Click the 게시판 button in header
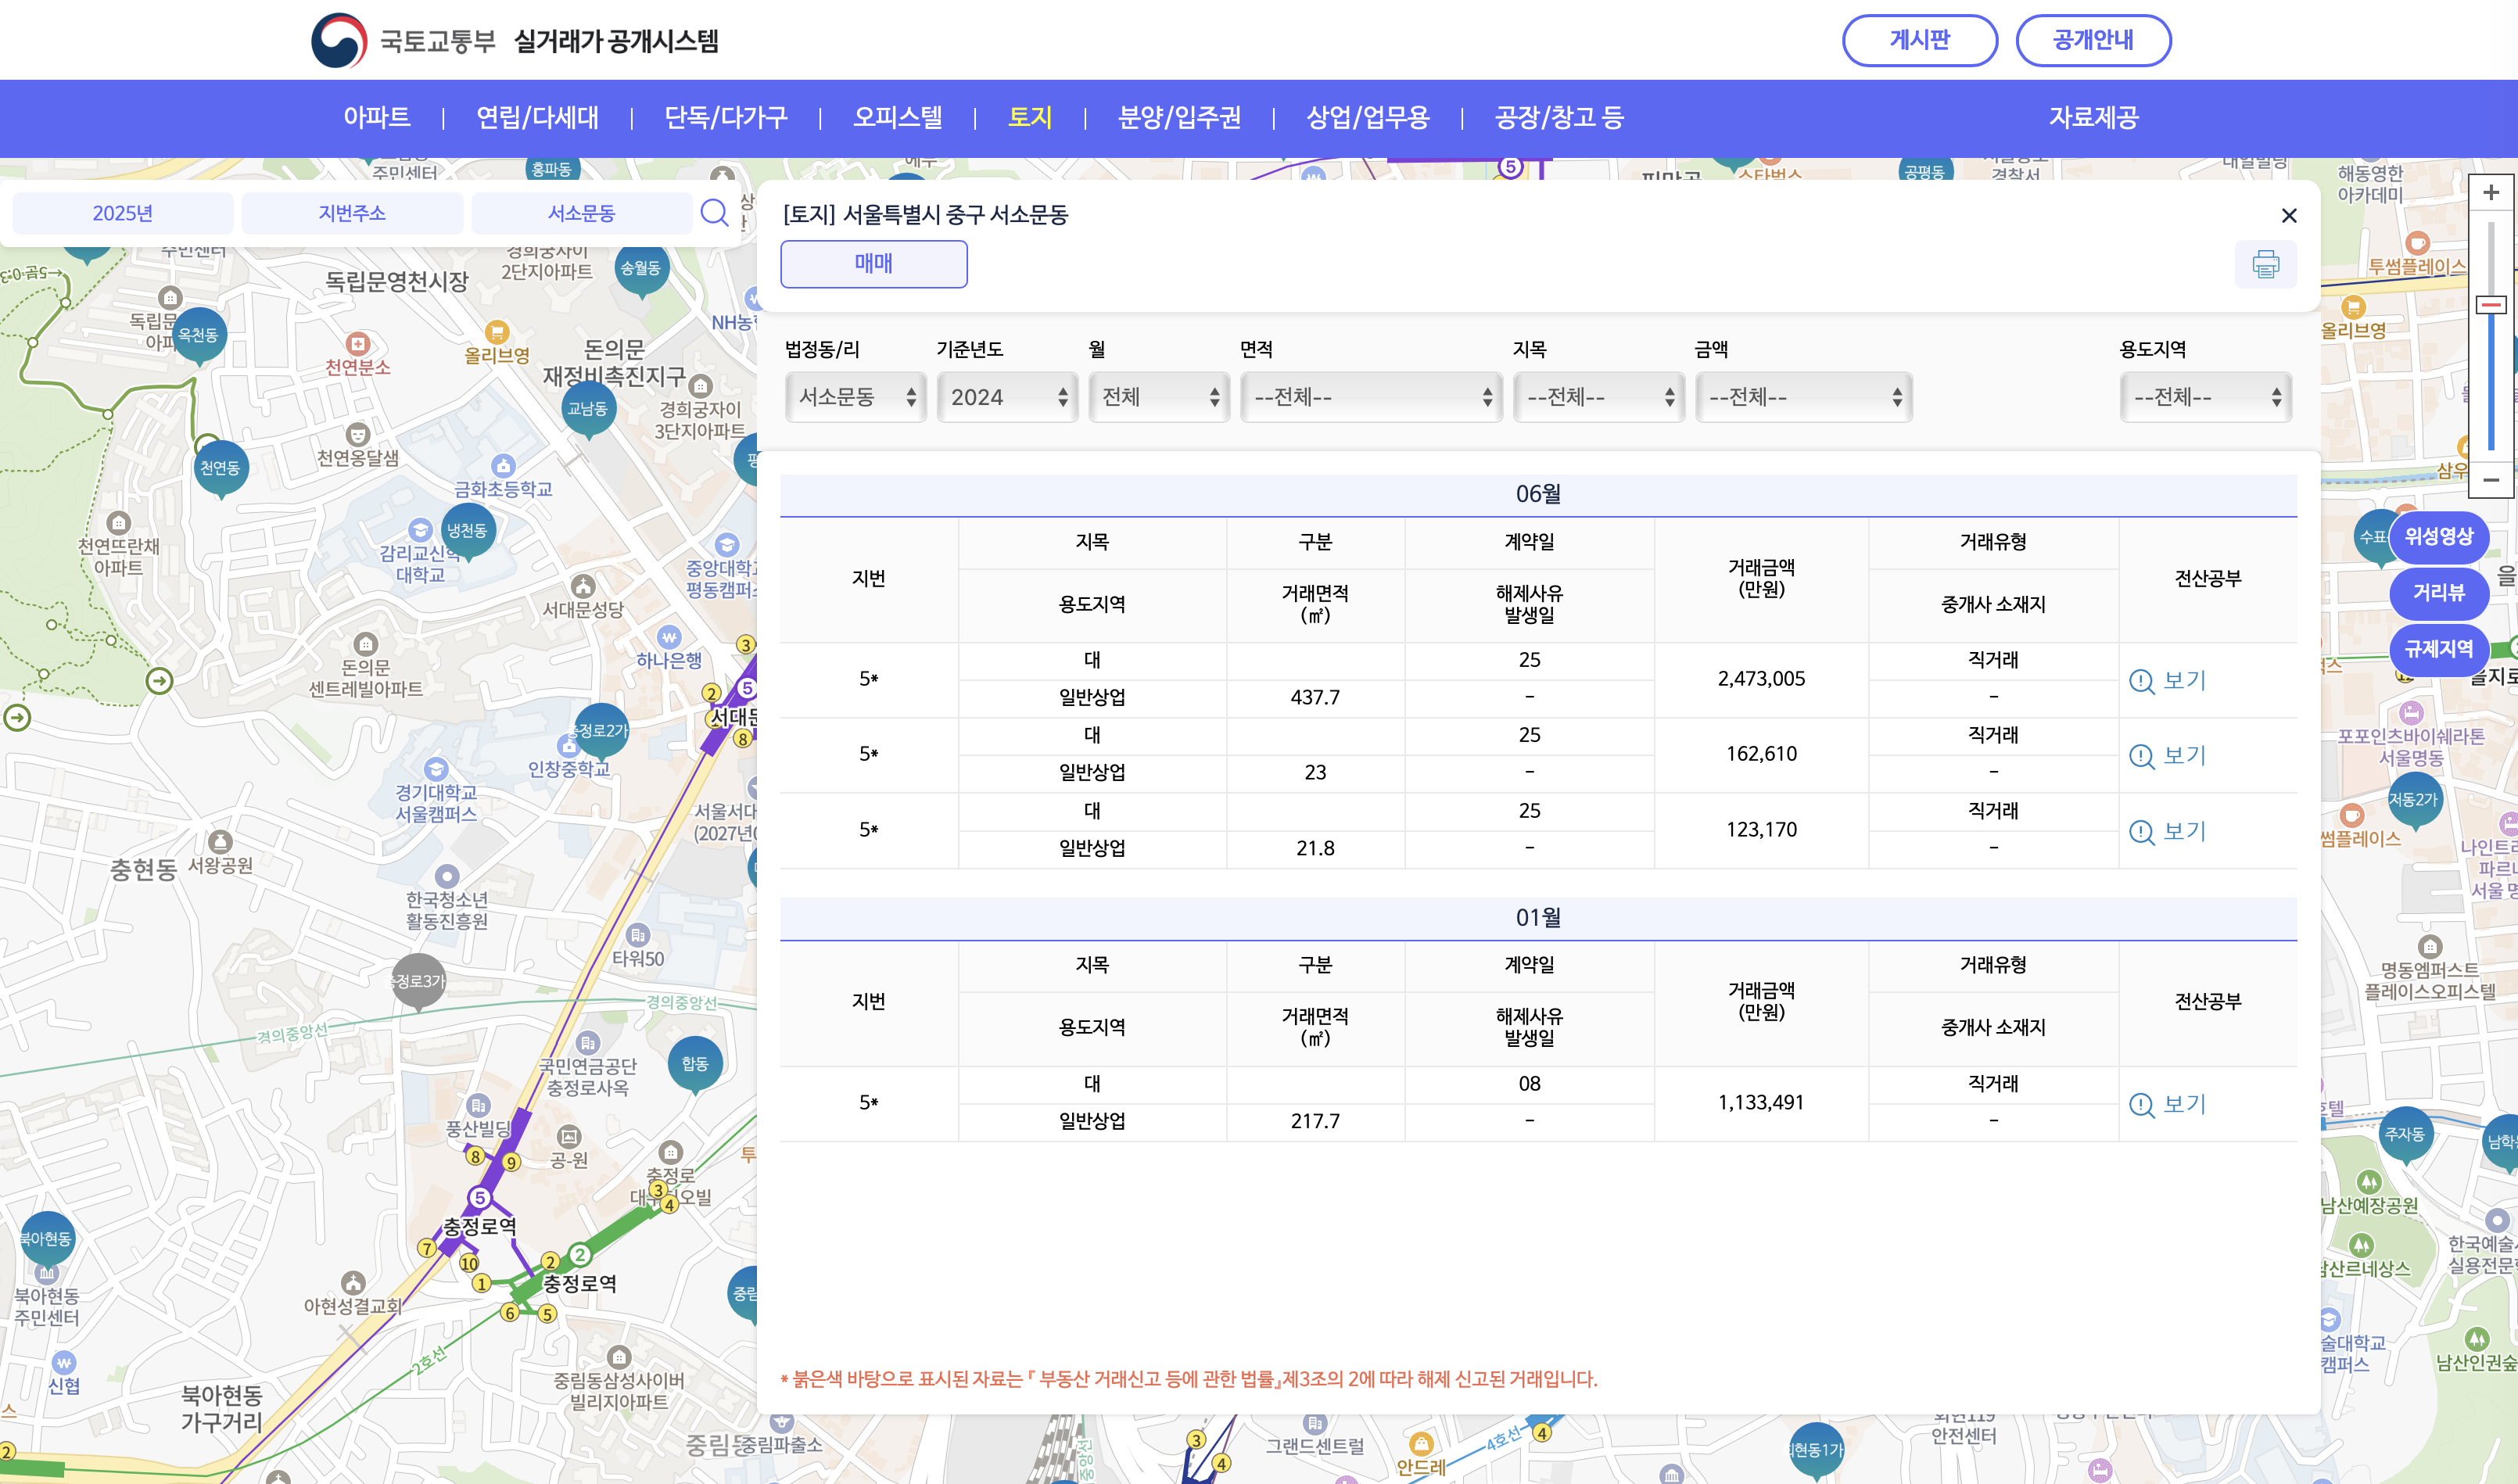 [x=1919, y=40]
